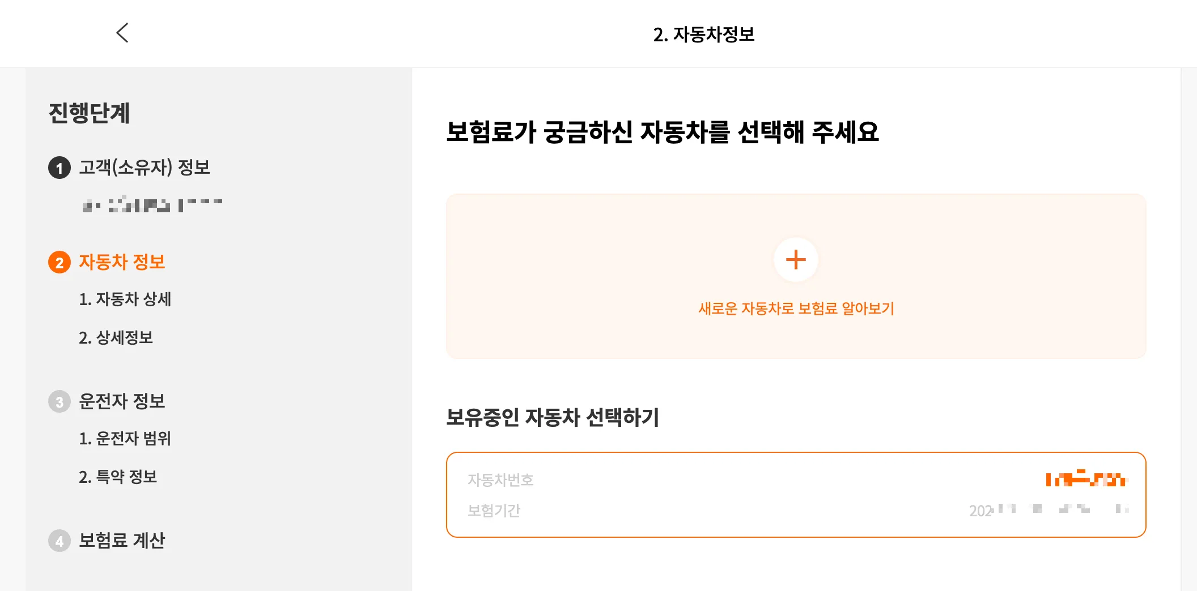Click the back arrow in the header
Screen dimensions: 1197x591
[x=122, y=33]
